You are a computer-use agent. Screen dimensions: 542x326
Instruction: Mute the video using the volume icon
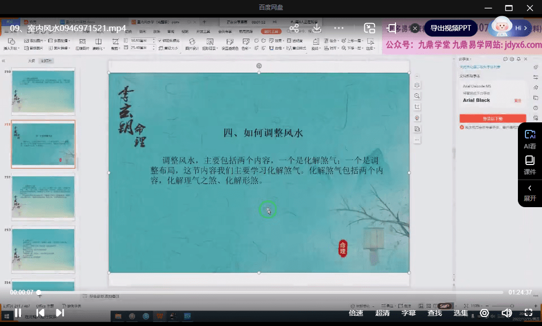coord(507,313)
